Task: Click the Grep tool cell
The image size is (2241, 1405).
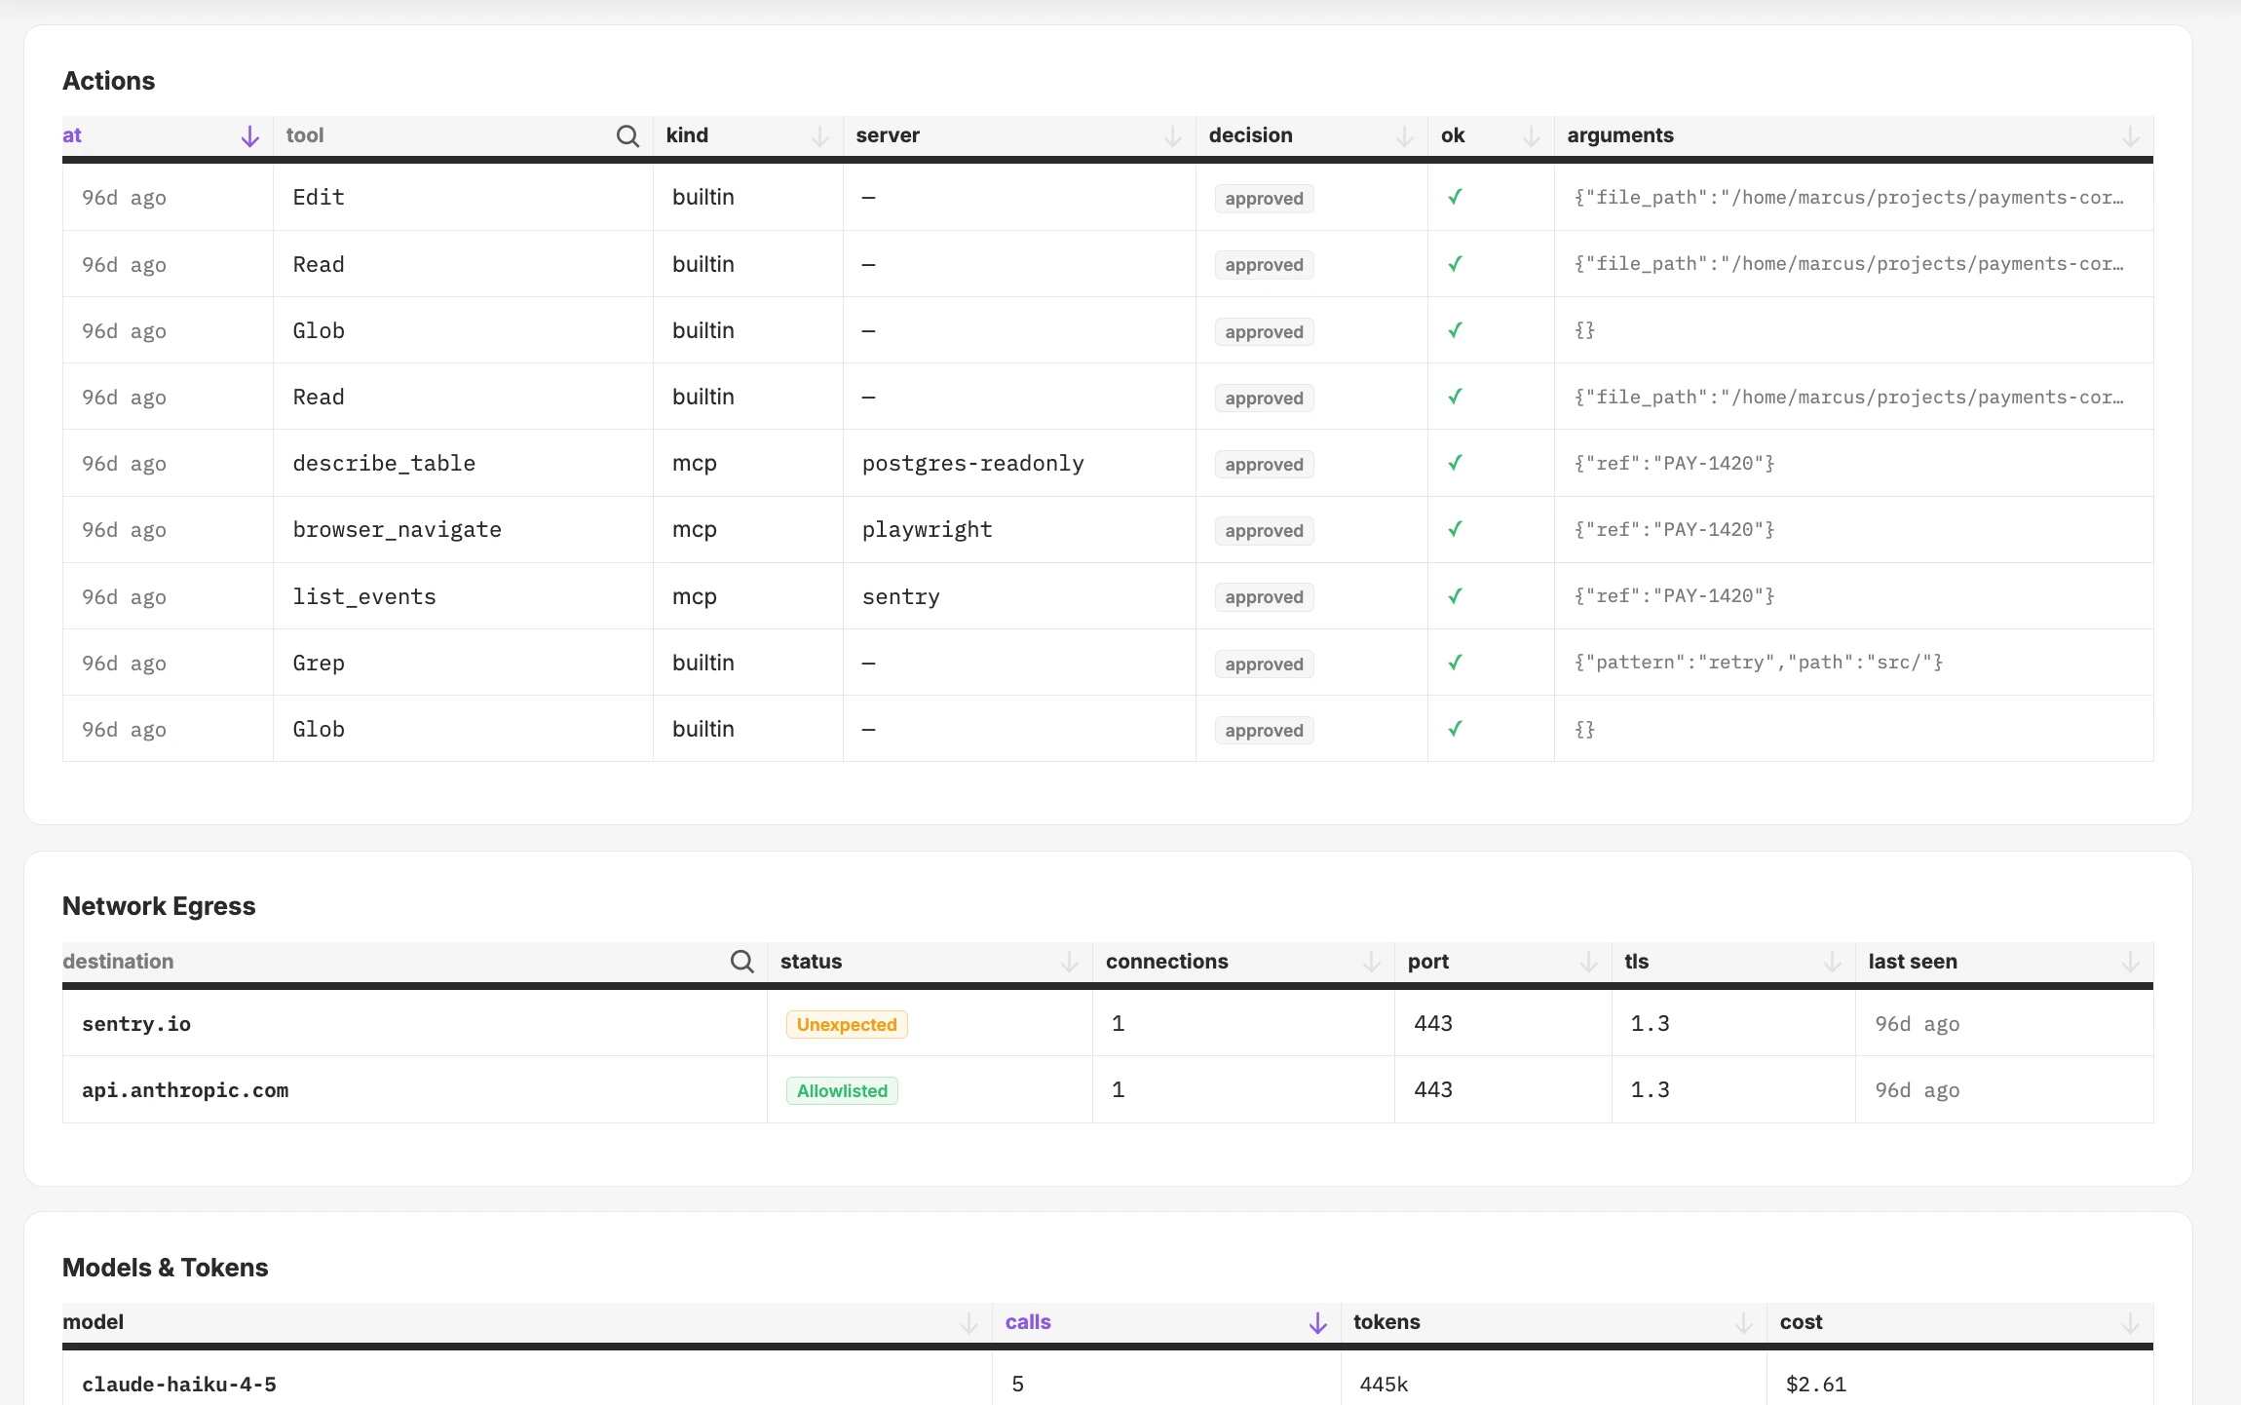Action: [463, 663]
